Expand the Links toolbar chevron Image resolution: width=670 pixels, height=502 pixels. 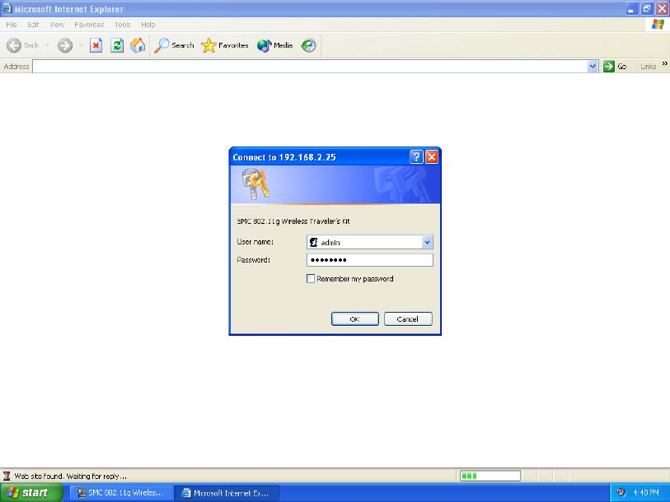point(664,63)
